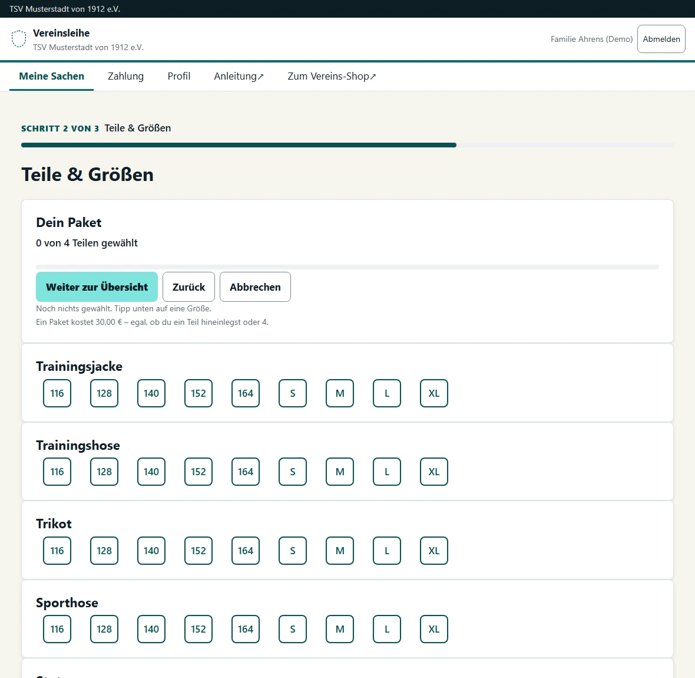Select size M for Trikot
Image resolution: width=695 pixels, height=678 pixels.
[340, 551]
